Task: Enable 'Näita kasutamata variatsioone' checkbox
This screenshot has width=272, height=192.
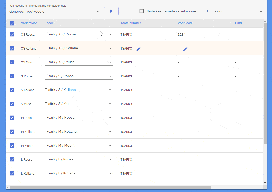Action: click(142, 11)
